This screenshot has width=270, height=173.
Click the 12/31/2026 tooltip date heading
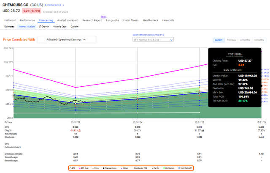(235, 54)
